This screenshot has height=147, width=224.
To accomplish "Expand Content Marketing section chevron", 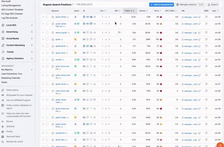I will [32, 45].
